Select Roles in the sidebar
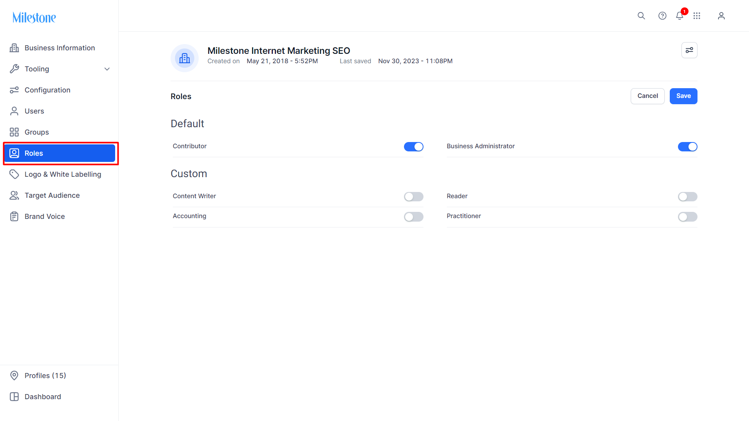Viewport: 749px width, 421px height. [59, 153]
